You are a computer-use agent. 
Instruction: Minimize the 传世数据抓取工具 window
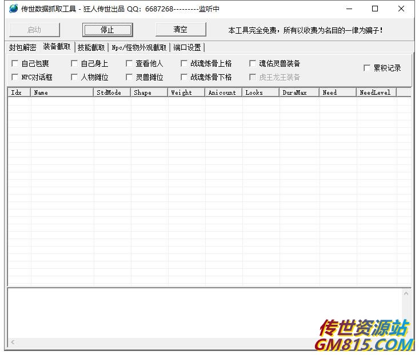[x=349, y=9]
